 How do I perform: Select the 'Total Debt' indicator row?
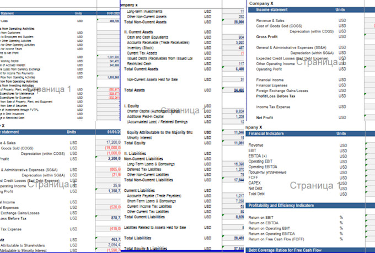256,193
